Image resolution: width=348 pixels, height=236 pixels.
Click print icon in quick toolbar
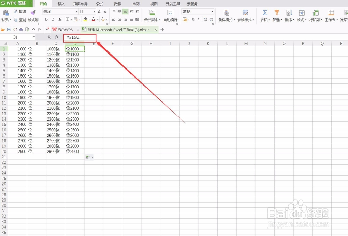(x=21, y=30)
